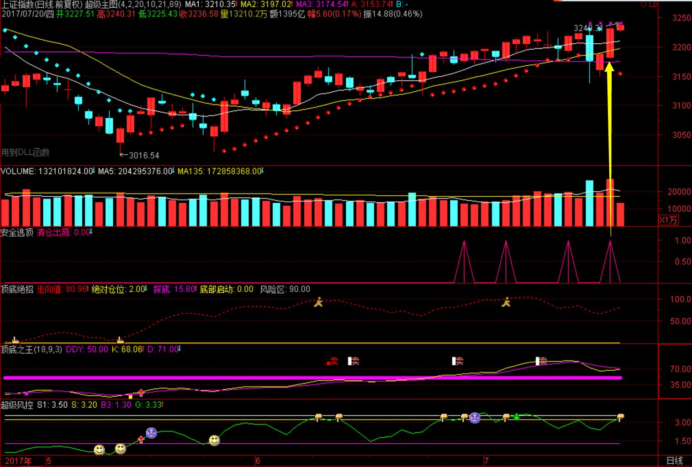Click the red up arrow in 顶底之王 panel
Screen dimensions: 692x467
click(141, 392)
